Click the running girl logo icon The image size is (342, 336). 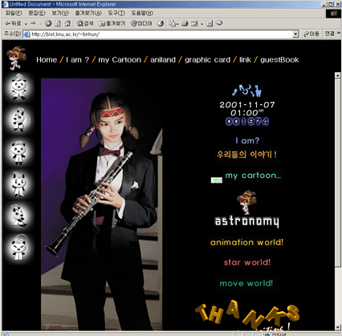[x=16, y=58]
